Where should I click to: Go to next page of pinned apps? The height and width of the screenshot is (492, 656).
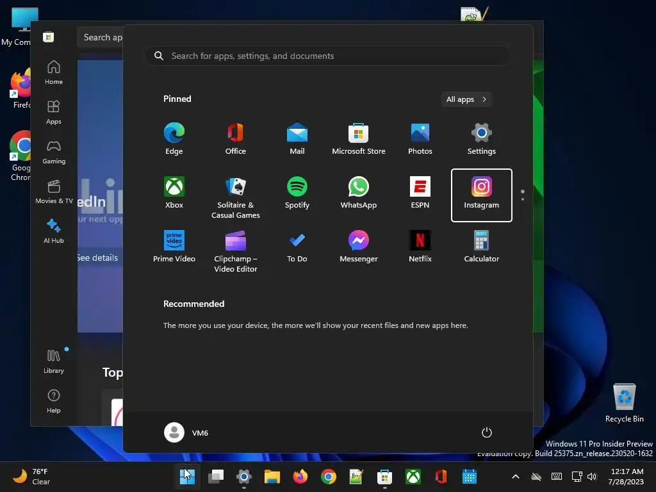523,199
